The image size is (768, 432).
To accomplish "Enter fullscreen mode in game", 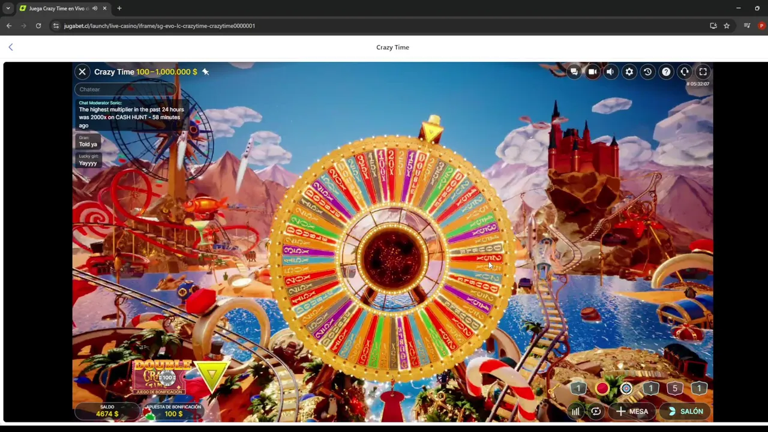I will pos(703,71).
